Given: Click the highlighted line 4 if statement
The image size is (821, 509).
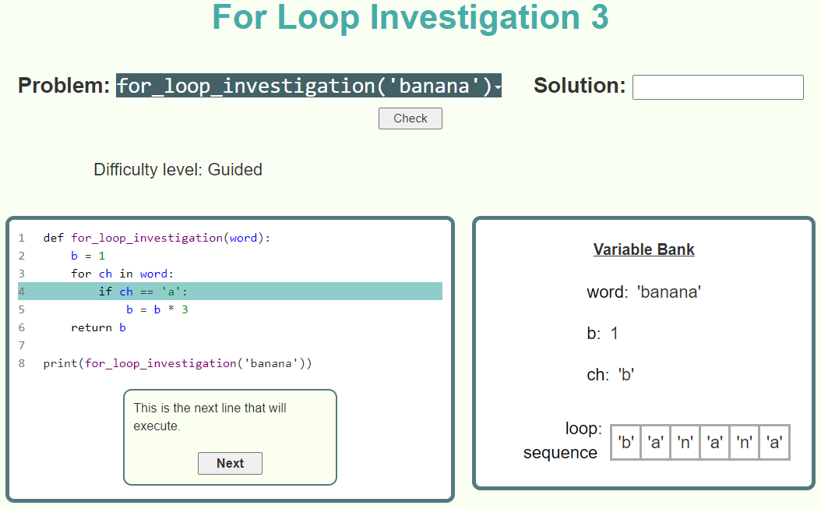Looking at the screenshot, I should 143,292.
